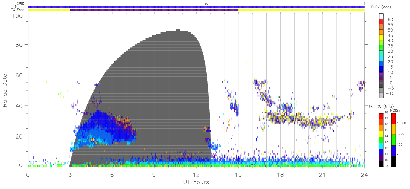
Task: Click the 3 tick on the UT hours axis
Action: [70, 174]
